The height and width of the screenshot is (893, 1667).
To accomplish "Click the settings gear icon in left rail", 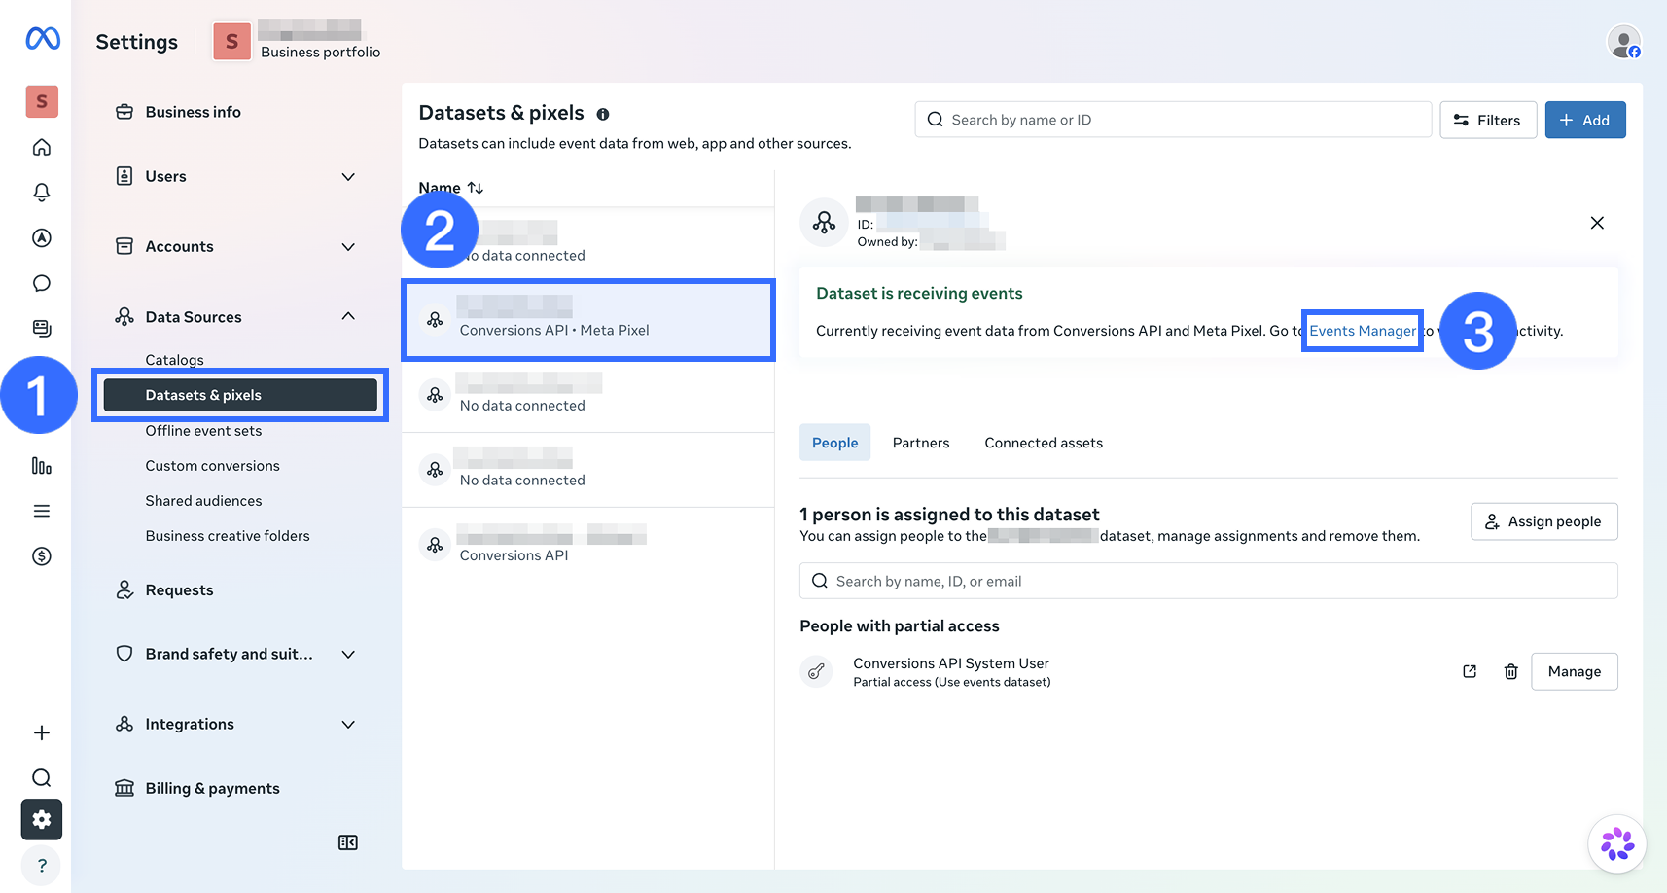I will pyautogui.click(x=42, y=820).
